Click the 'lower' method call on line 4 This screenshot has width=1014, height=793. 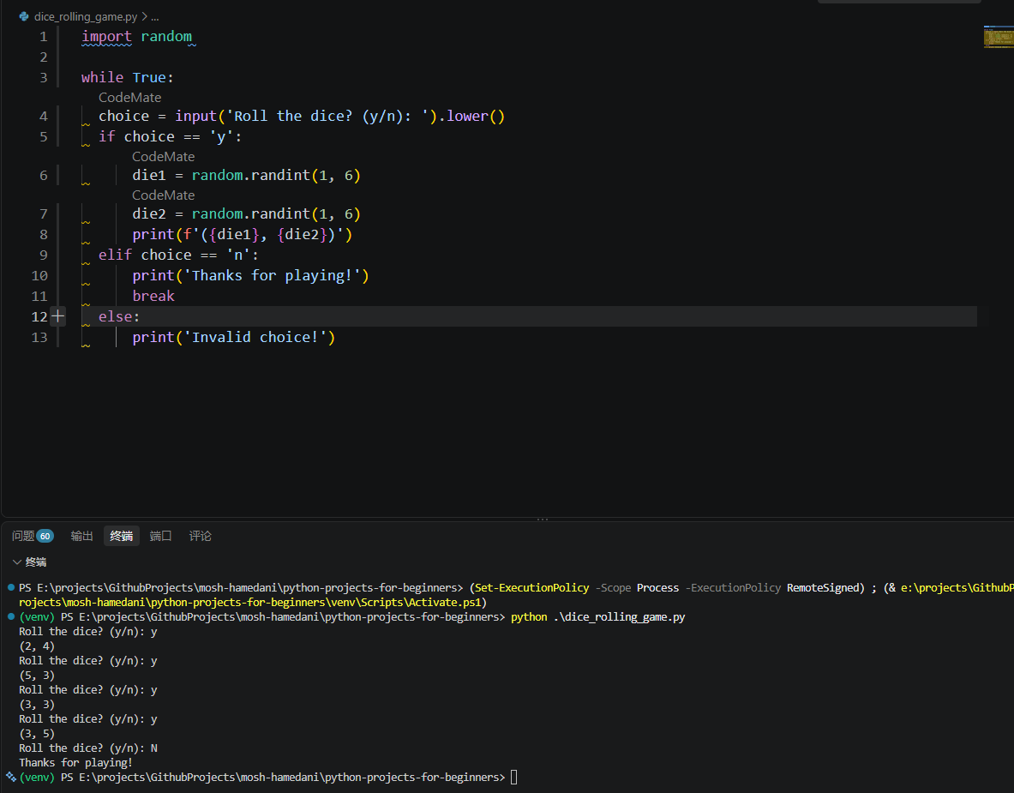click(x=467, y=117)
